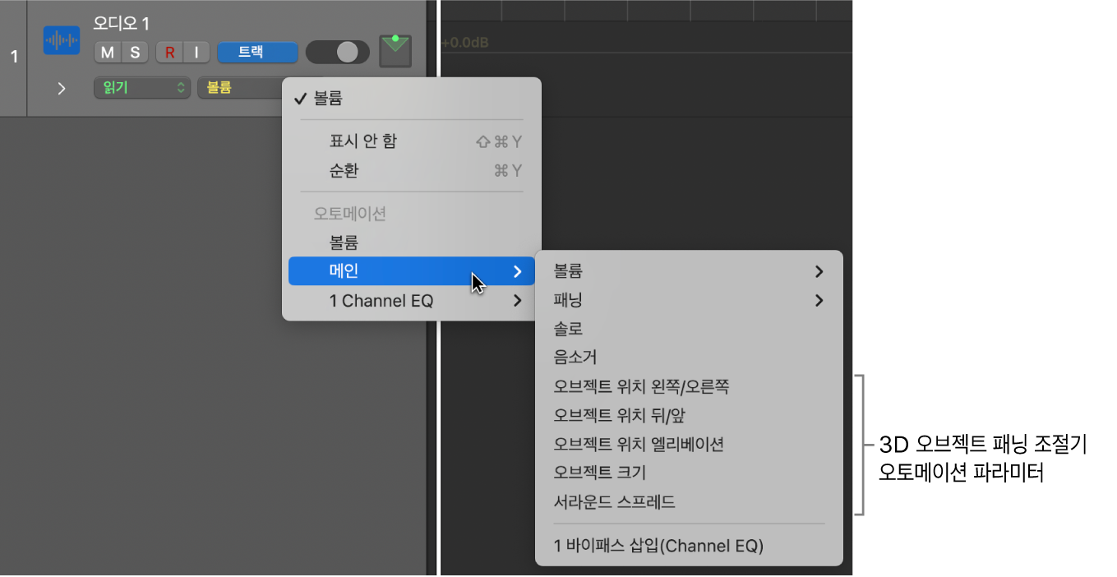The height and width of the screenshot is (577, 1117).
Task: Select 서라운드 스프레드 parameter
Action: 689,501
